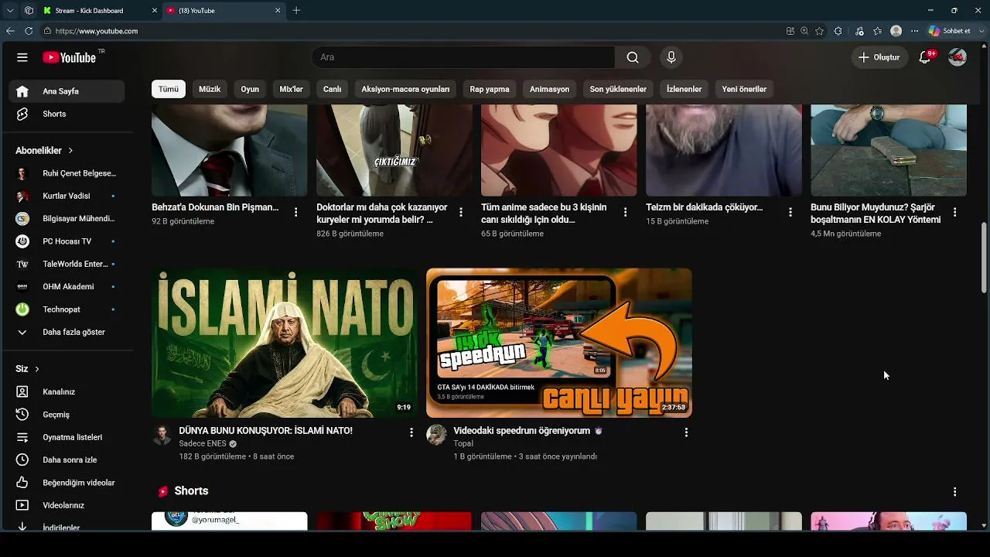Select the Oyun filter chip
The width and height of the screenshot is (990, 557).
250,89
